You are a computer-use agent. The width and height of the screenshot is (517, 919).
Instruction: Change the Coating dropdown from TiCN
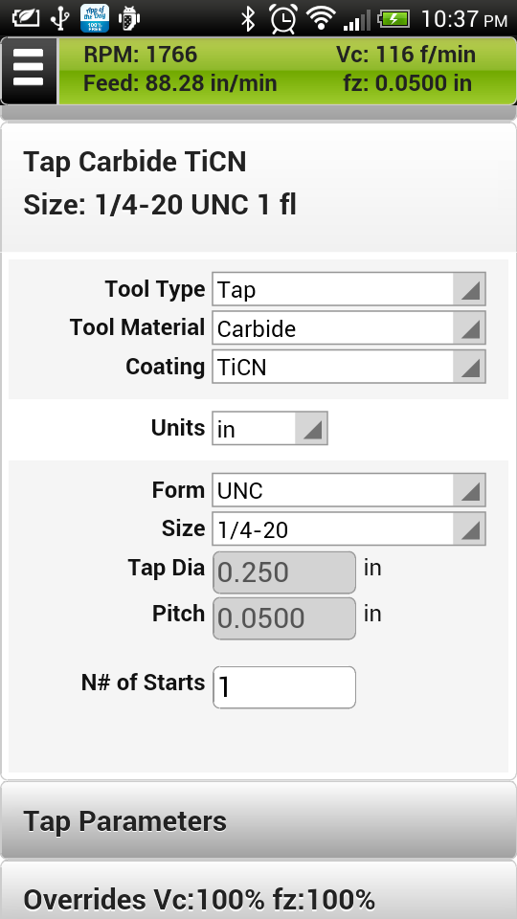click(x=348, y=367)
